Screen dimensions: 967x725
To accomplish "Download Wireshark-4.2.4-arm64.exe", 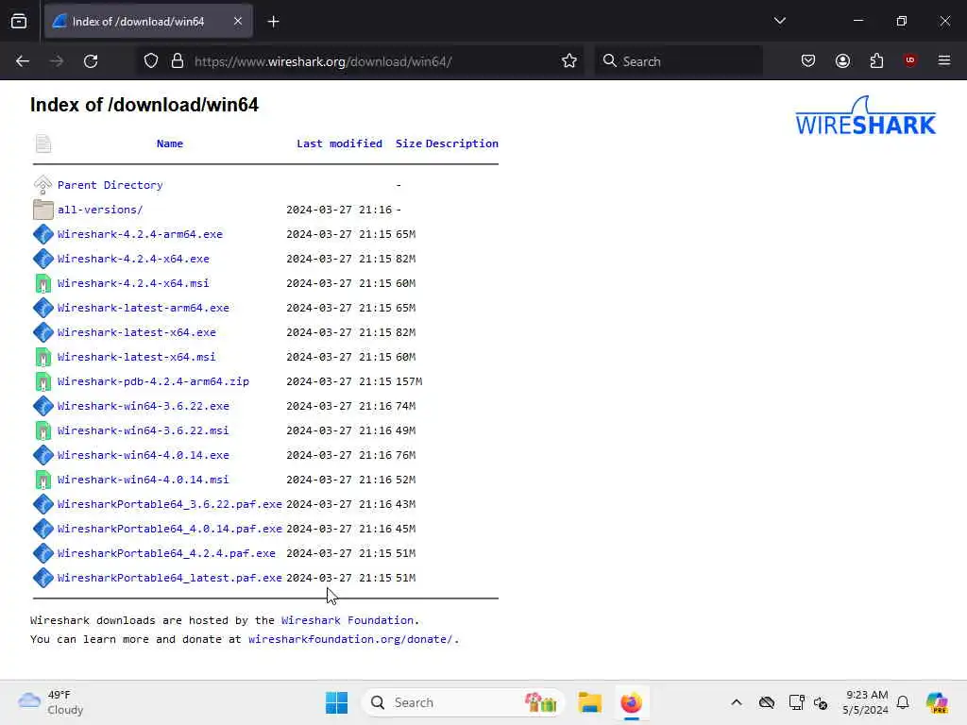I will click(140, 234).
